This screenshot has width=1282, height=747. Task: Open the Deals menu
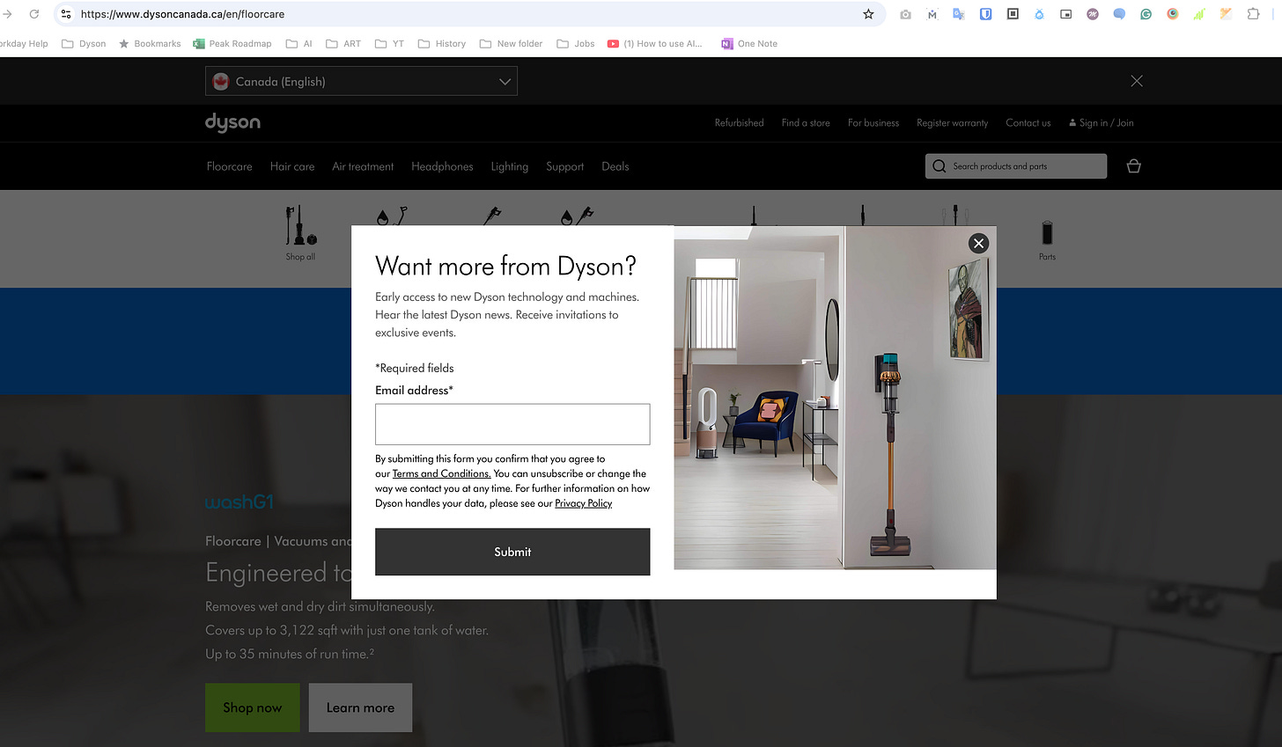(x=615, y=166)
